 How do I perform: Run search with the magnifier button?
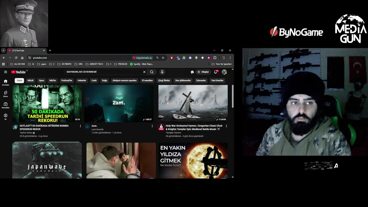[x=152, y=72]
